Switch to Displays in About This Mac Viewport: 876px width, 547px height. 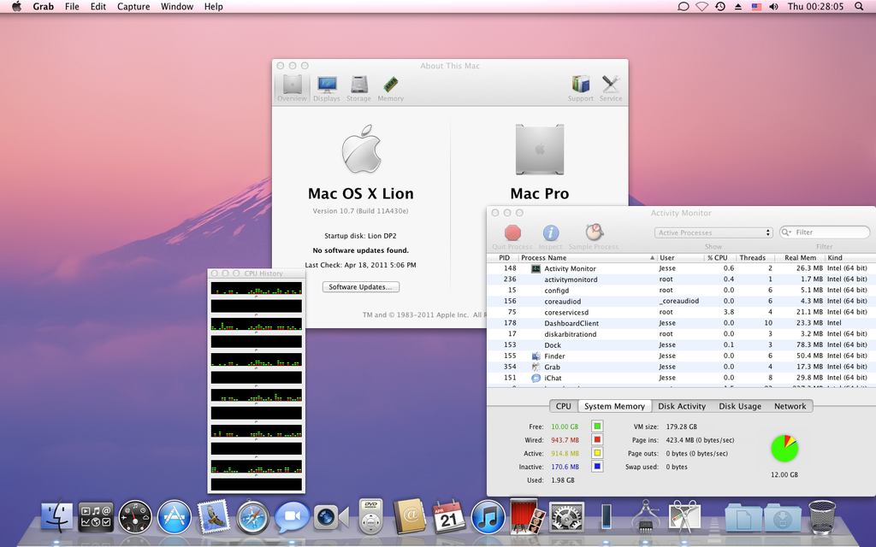pyautogui.click(x=326, y=88)
